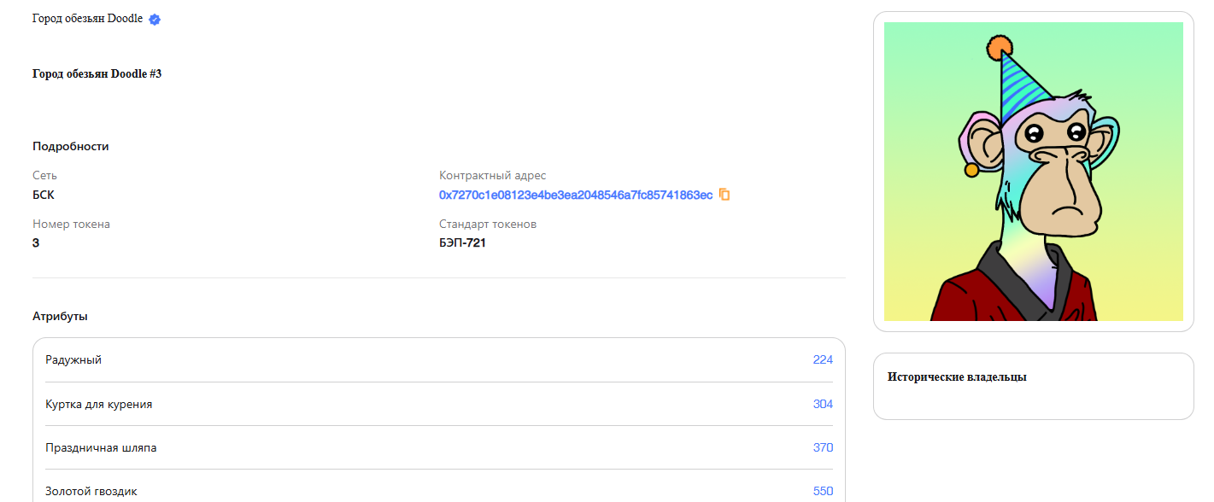Select the Куртка для курения attribute label
Screen dimensions: 1214x502
pos(99,404)
